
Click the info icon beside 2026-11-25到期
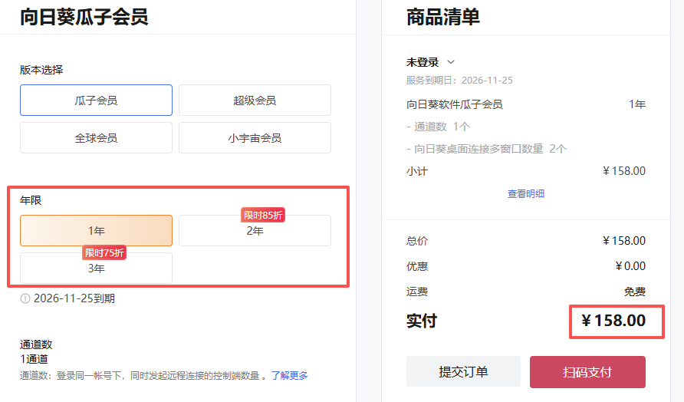[x=25, y=298]
